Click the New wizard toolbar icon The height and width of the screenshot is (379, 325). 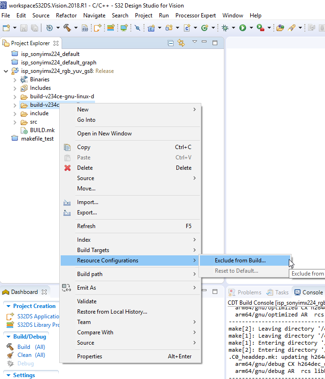6,28
